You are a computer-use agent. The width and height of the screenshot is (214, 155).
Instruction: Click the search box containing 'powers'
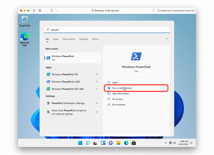[107, 30]
